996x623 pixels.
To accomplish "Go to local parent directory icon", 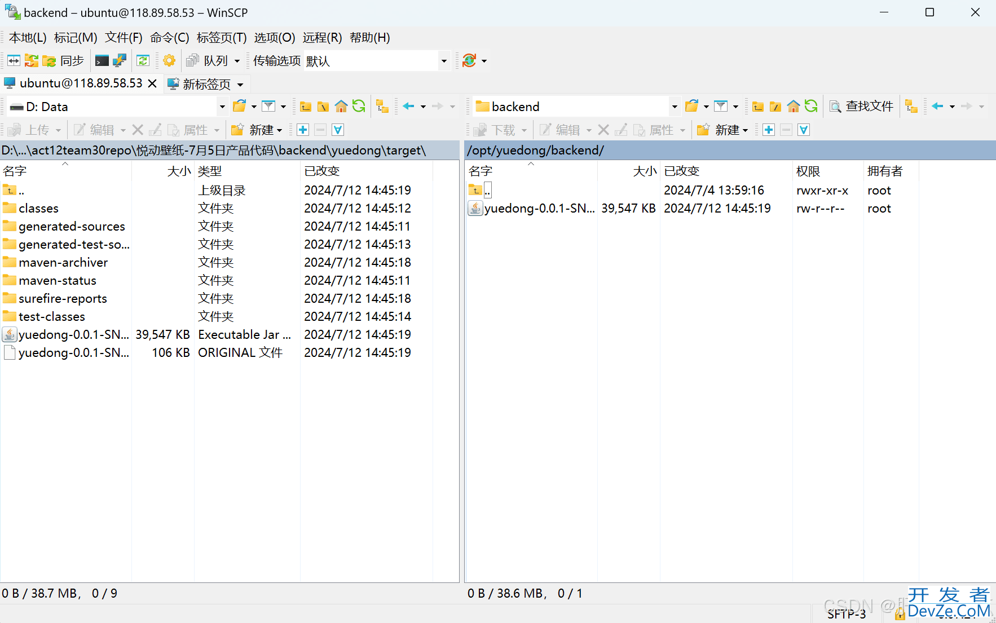I will [306, 106].
